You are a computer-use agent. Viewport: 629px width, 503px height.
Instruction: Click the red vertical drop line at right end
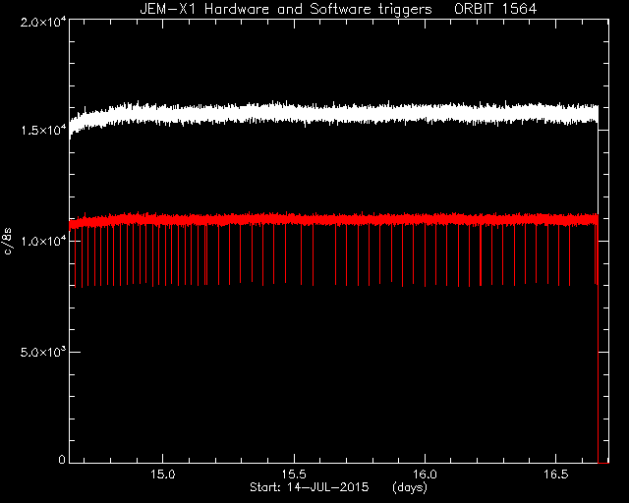599,345
